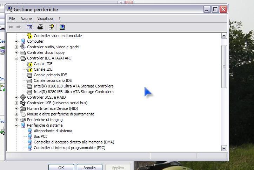This screenshot has height=170, width=254.
Task: Click the Forward arrow toolbar icon
Action: click(x=19, y=27)
